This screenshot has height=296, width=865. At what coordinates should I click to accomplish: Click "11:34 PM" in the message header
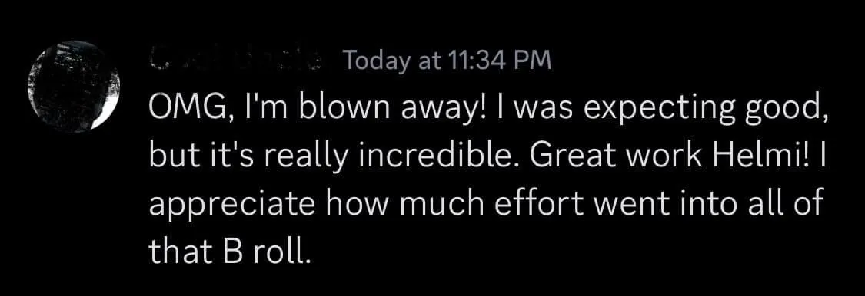coord(501,61)
